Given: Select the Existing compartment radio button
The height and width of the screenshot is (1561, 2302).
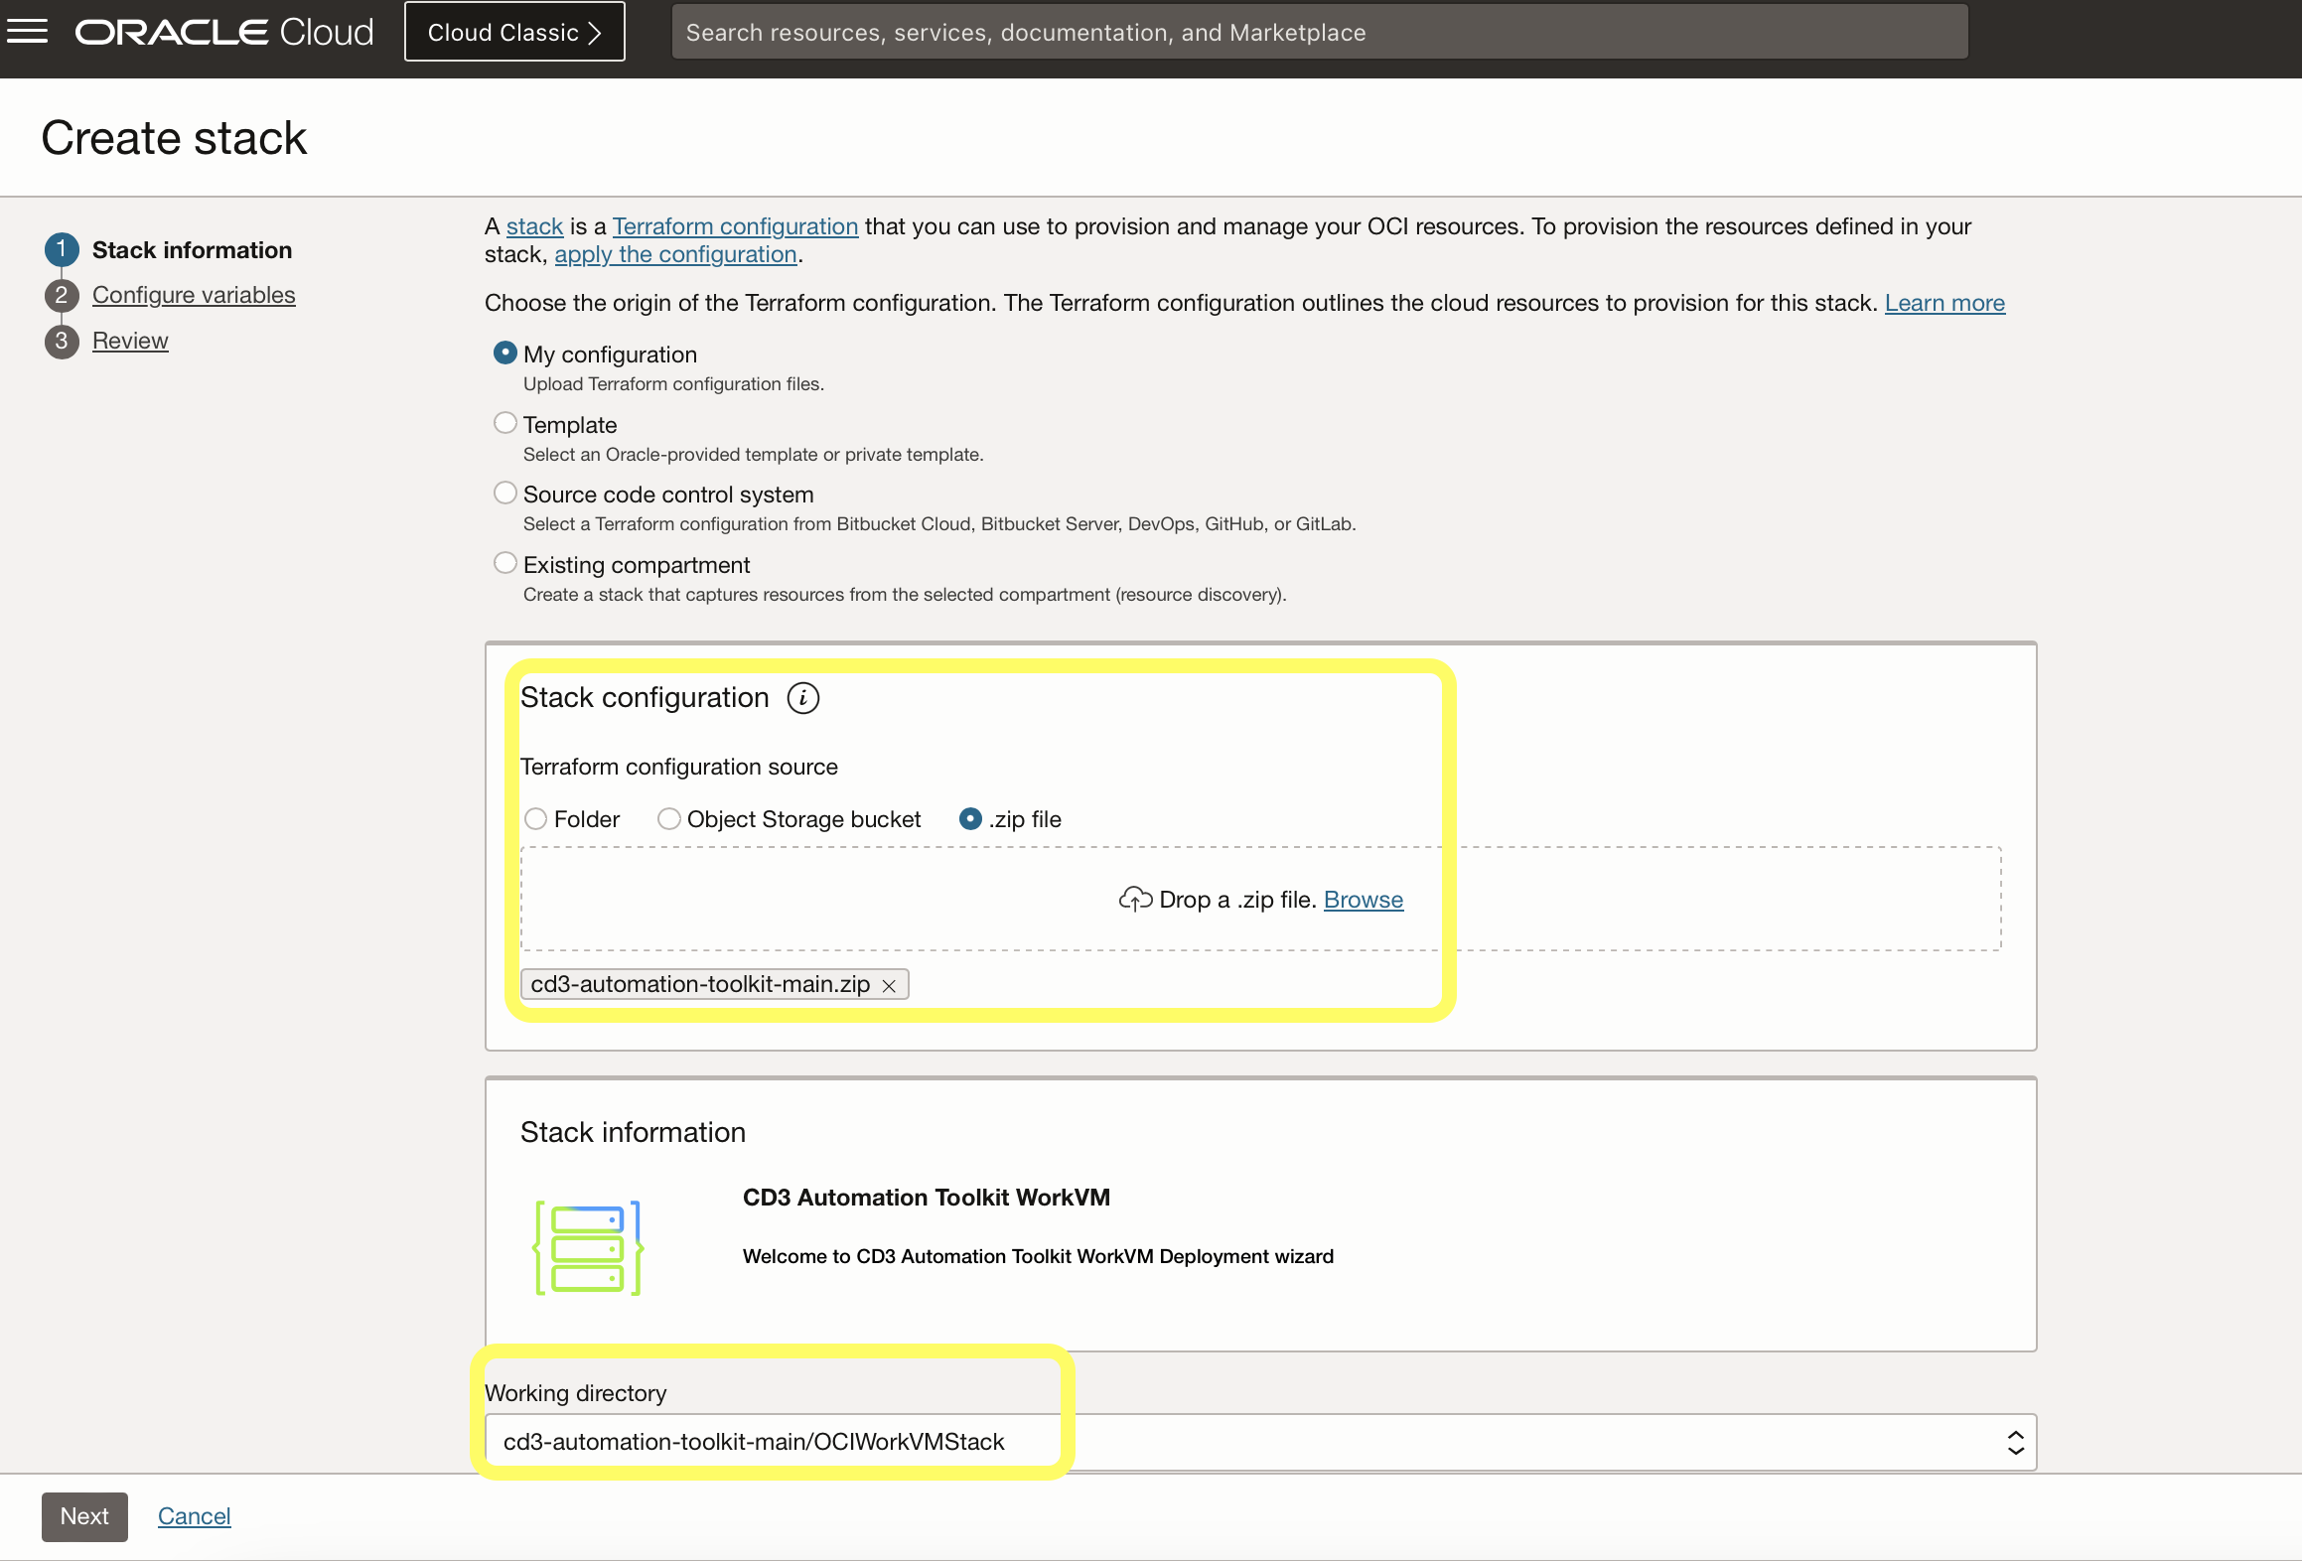Looking at the screenshot, I should (505, 563).
